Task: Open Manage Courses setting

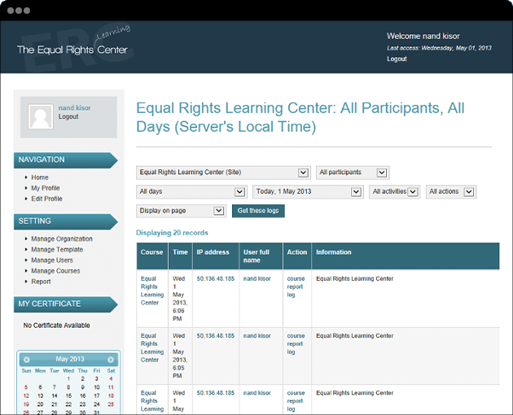Action: tap(55, 271)
